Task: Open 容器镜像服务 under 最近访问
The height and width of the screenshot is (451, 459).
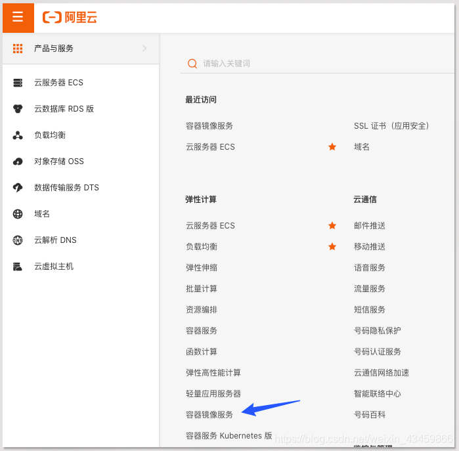Action: coord(209,126)
